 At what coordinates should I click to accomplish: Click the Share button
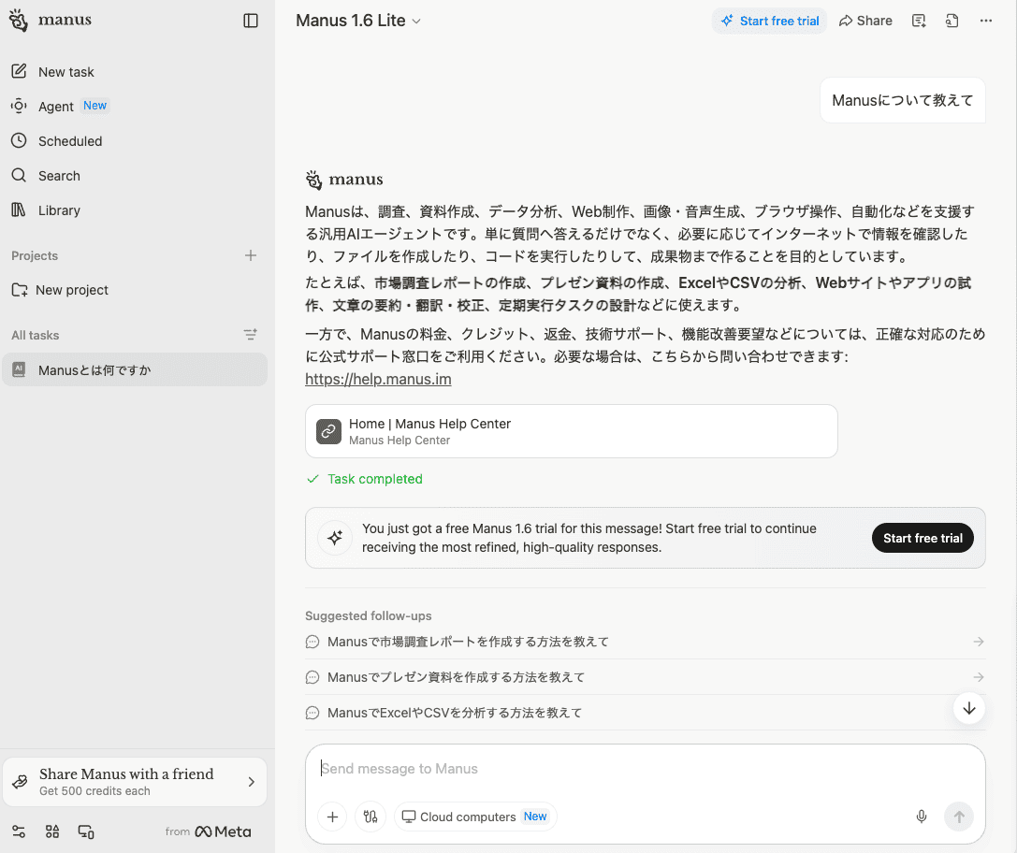coord(865,21)
